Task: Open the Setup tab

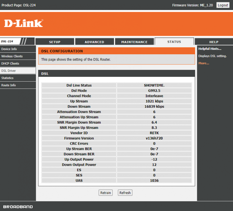Action: [x=55, y=42]
